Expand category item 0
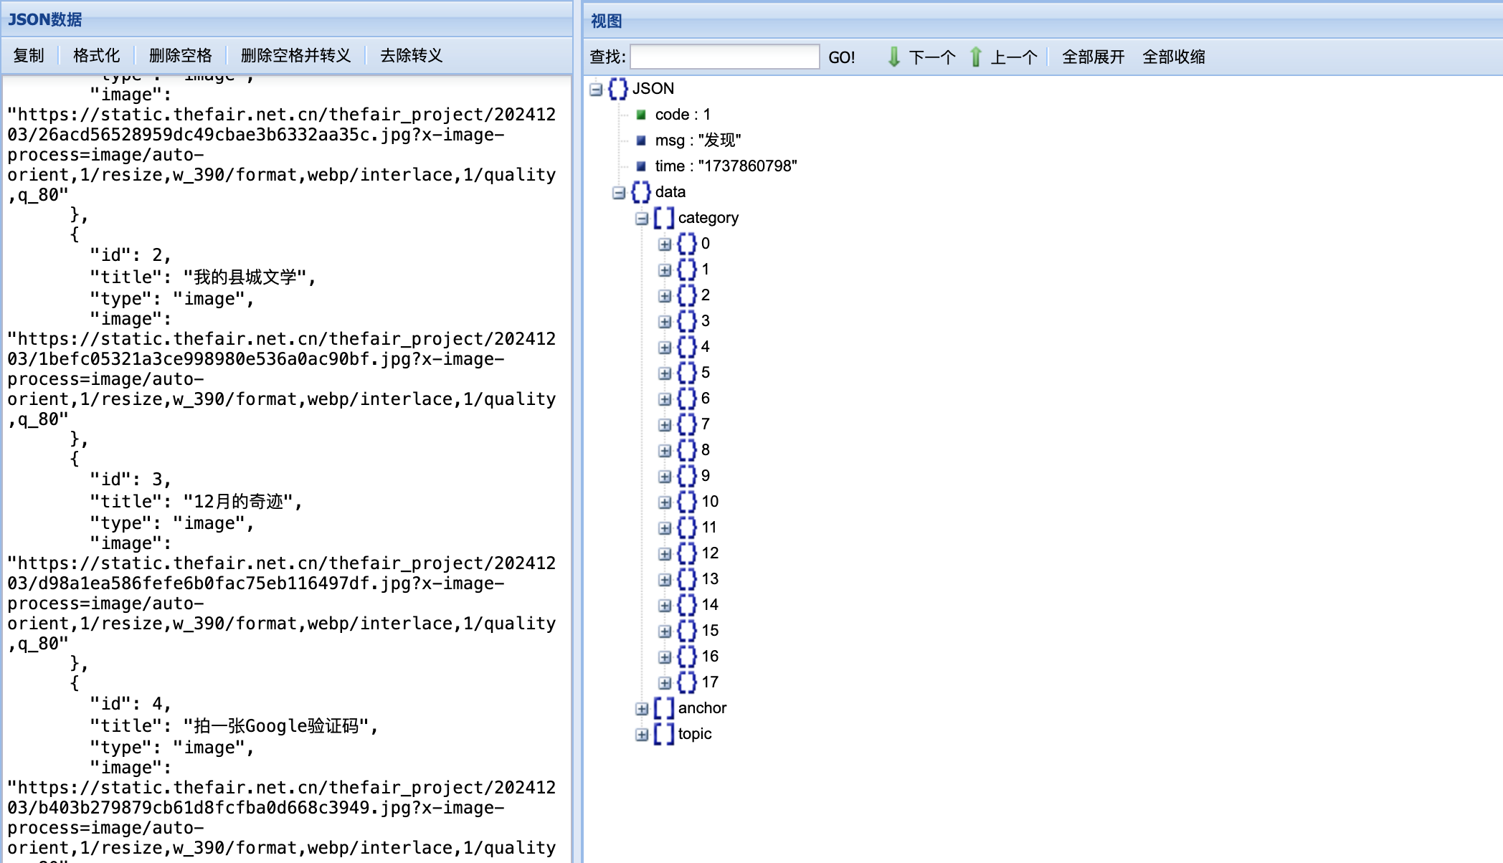 pos(665,244)
